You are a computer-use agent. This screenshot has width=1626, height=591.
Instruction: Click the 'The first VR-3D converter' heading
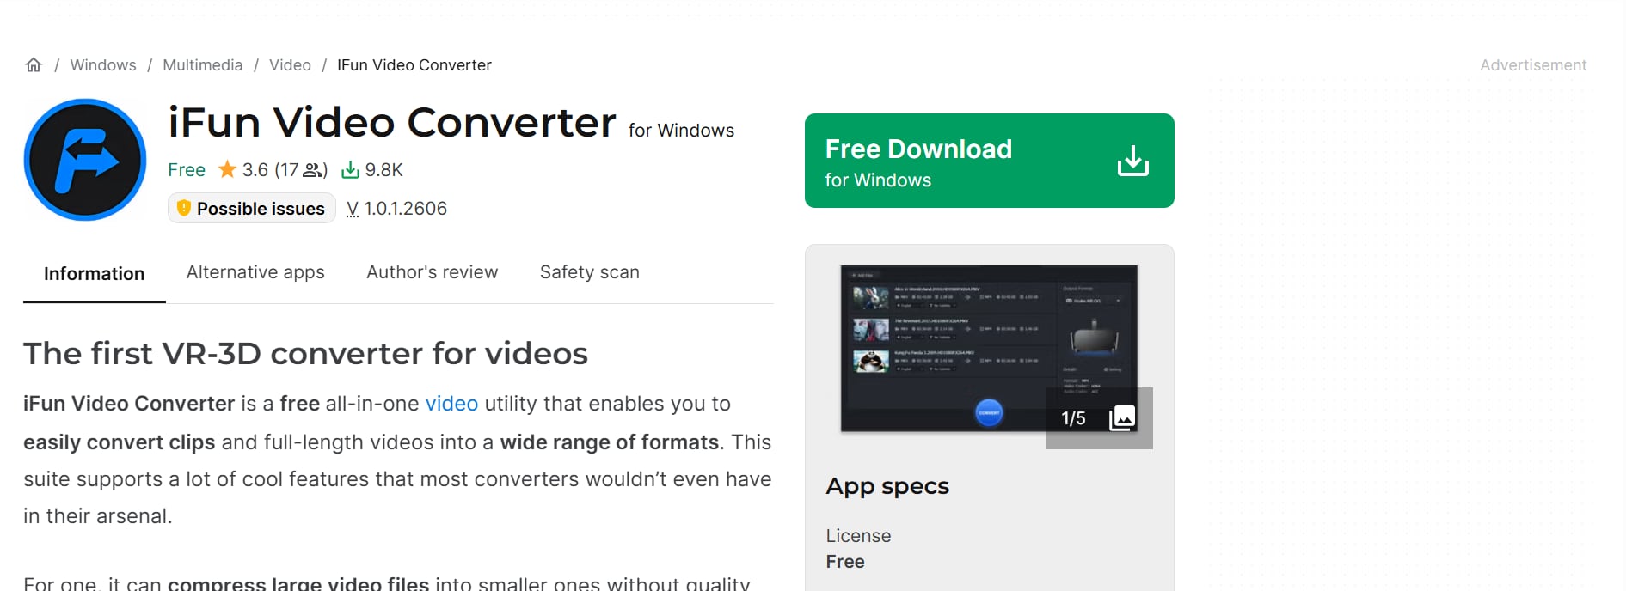point(305,354)
